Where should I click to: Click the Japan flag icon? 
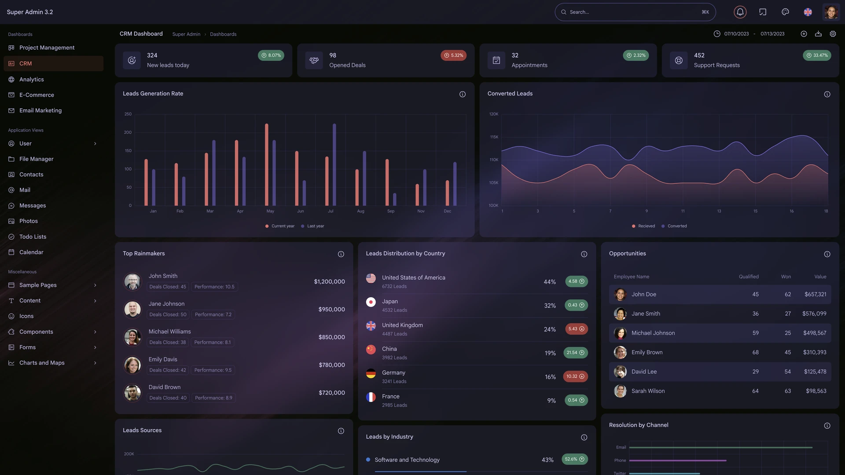[371, 302]
